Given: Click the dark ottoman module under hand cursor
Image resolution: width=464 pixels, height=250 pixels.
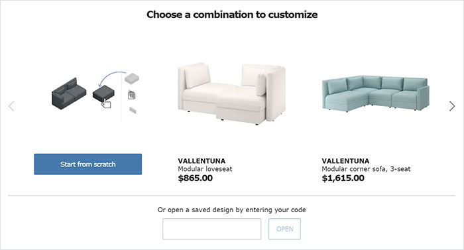Looking at the screenshot, I should click(x=103, y=94).
